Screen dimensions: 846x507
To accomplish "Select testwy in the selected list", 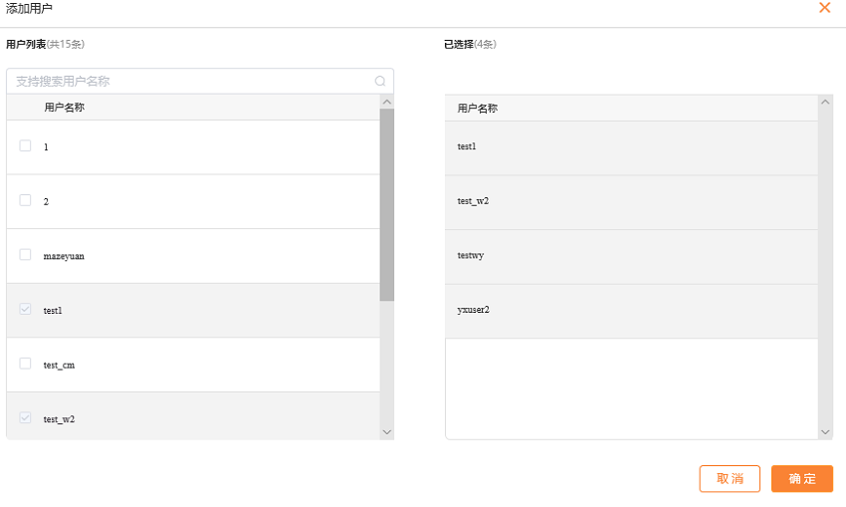I will point(631,257).
